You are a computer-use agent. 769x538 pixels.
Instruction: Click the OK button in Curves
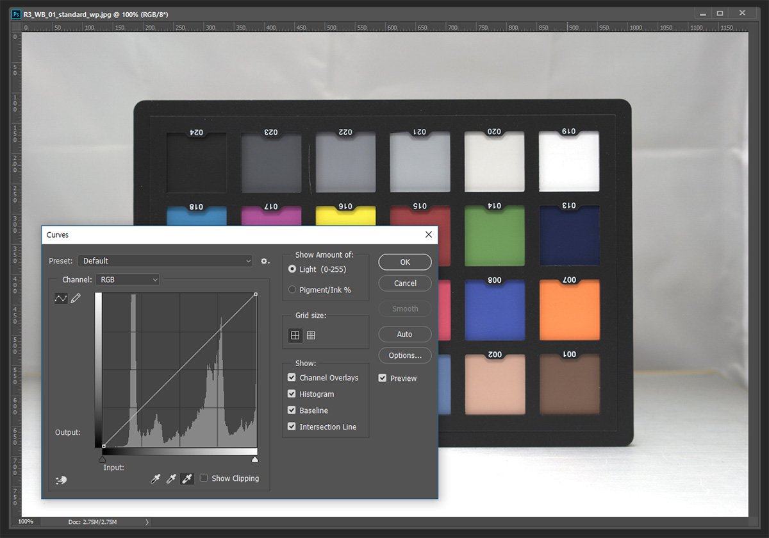405,262
